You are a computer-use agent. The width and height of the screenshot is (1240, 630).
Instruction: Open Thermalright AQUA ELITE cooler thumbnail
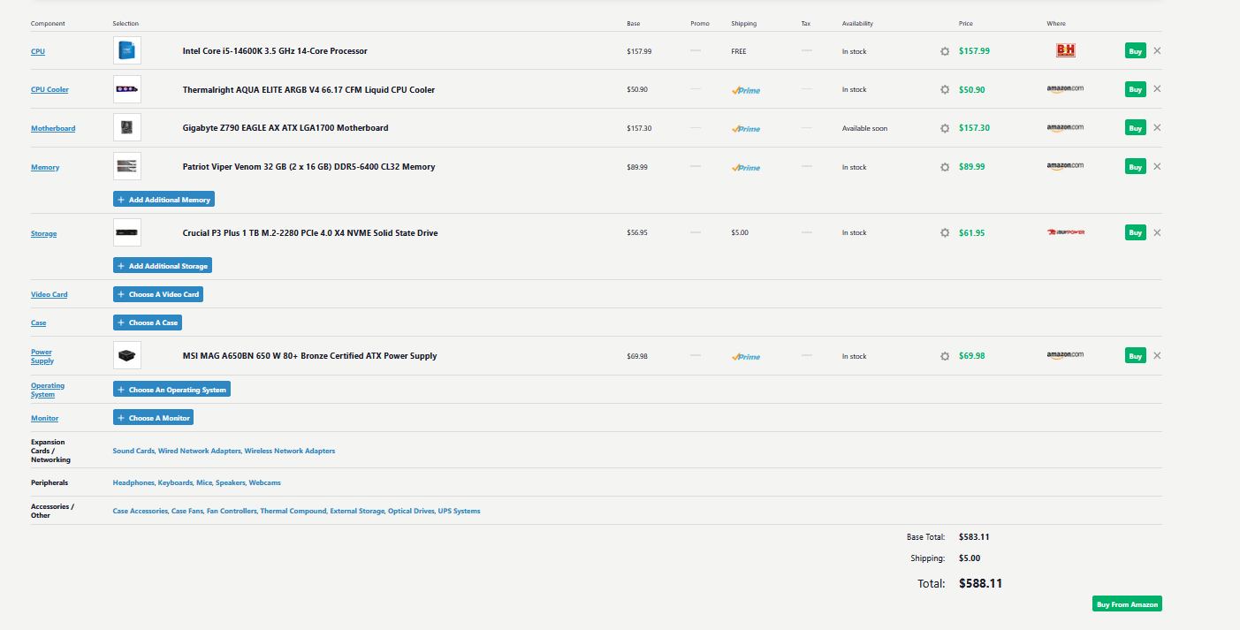point(127,89)
